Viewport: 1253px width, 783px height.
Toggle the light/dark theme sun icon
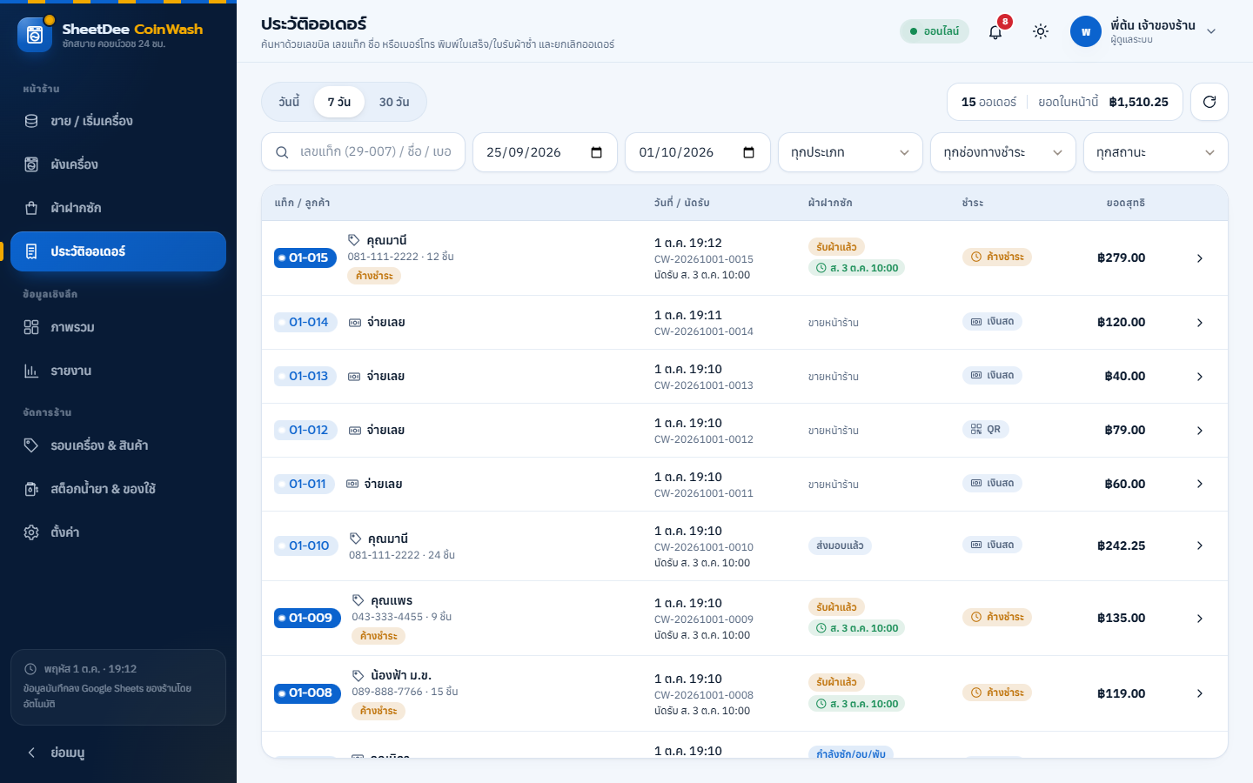(1041, 31)
